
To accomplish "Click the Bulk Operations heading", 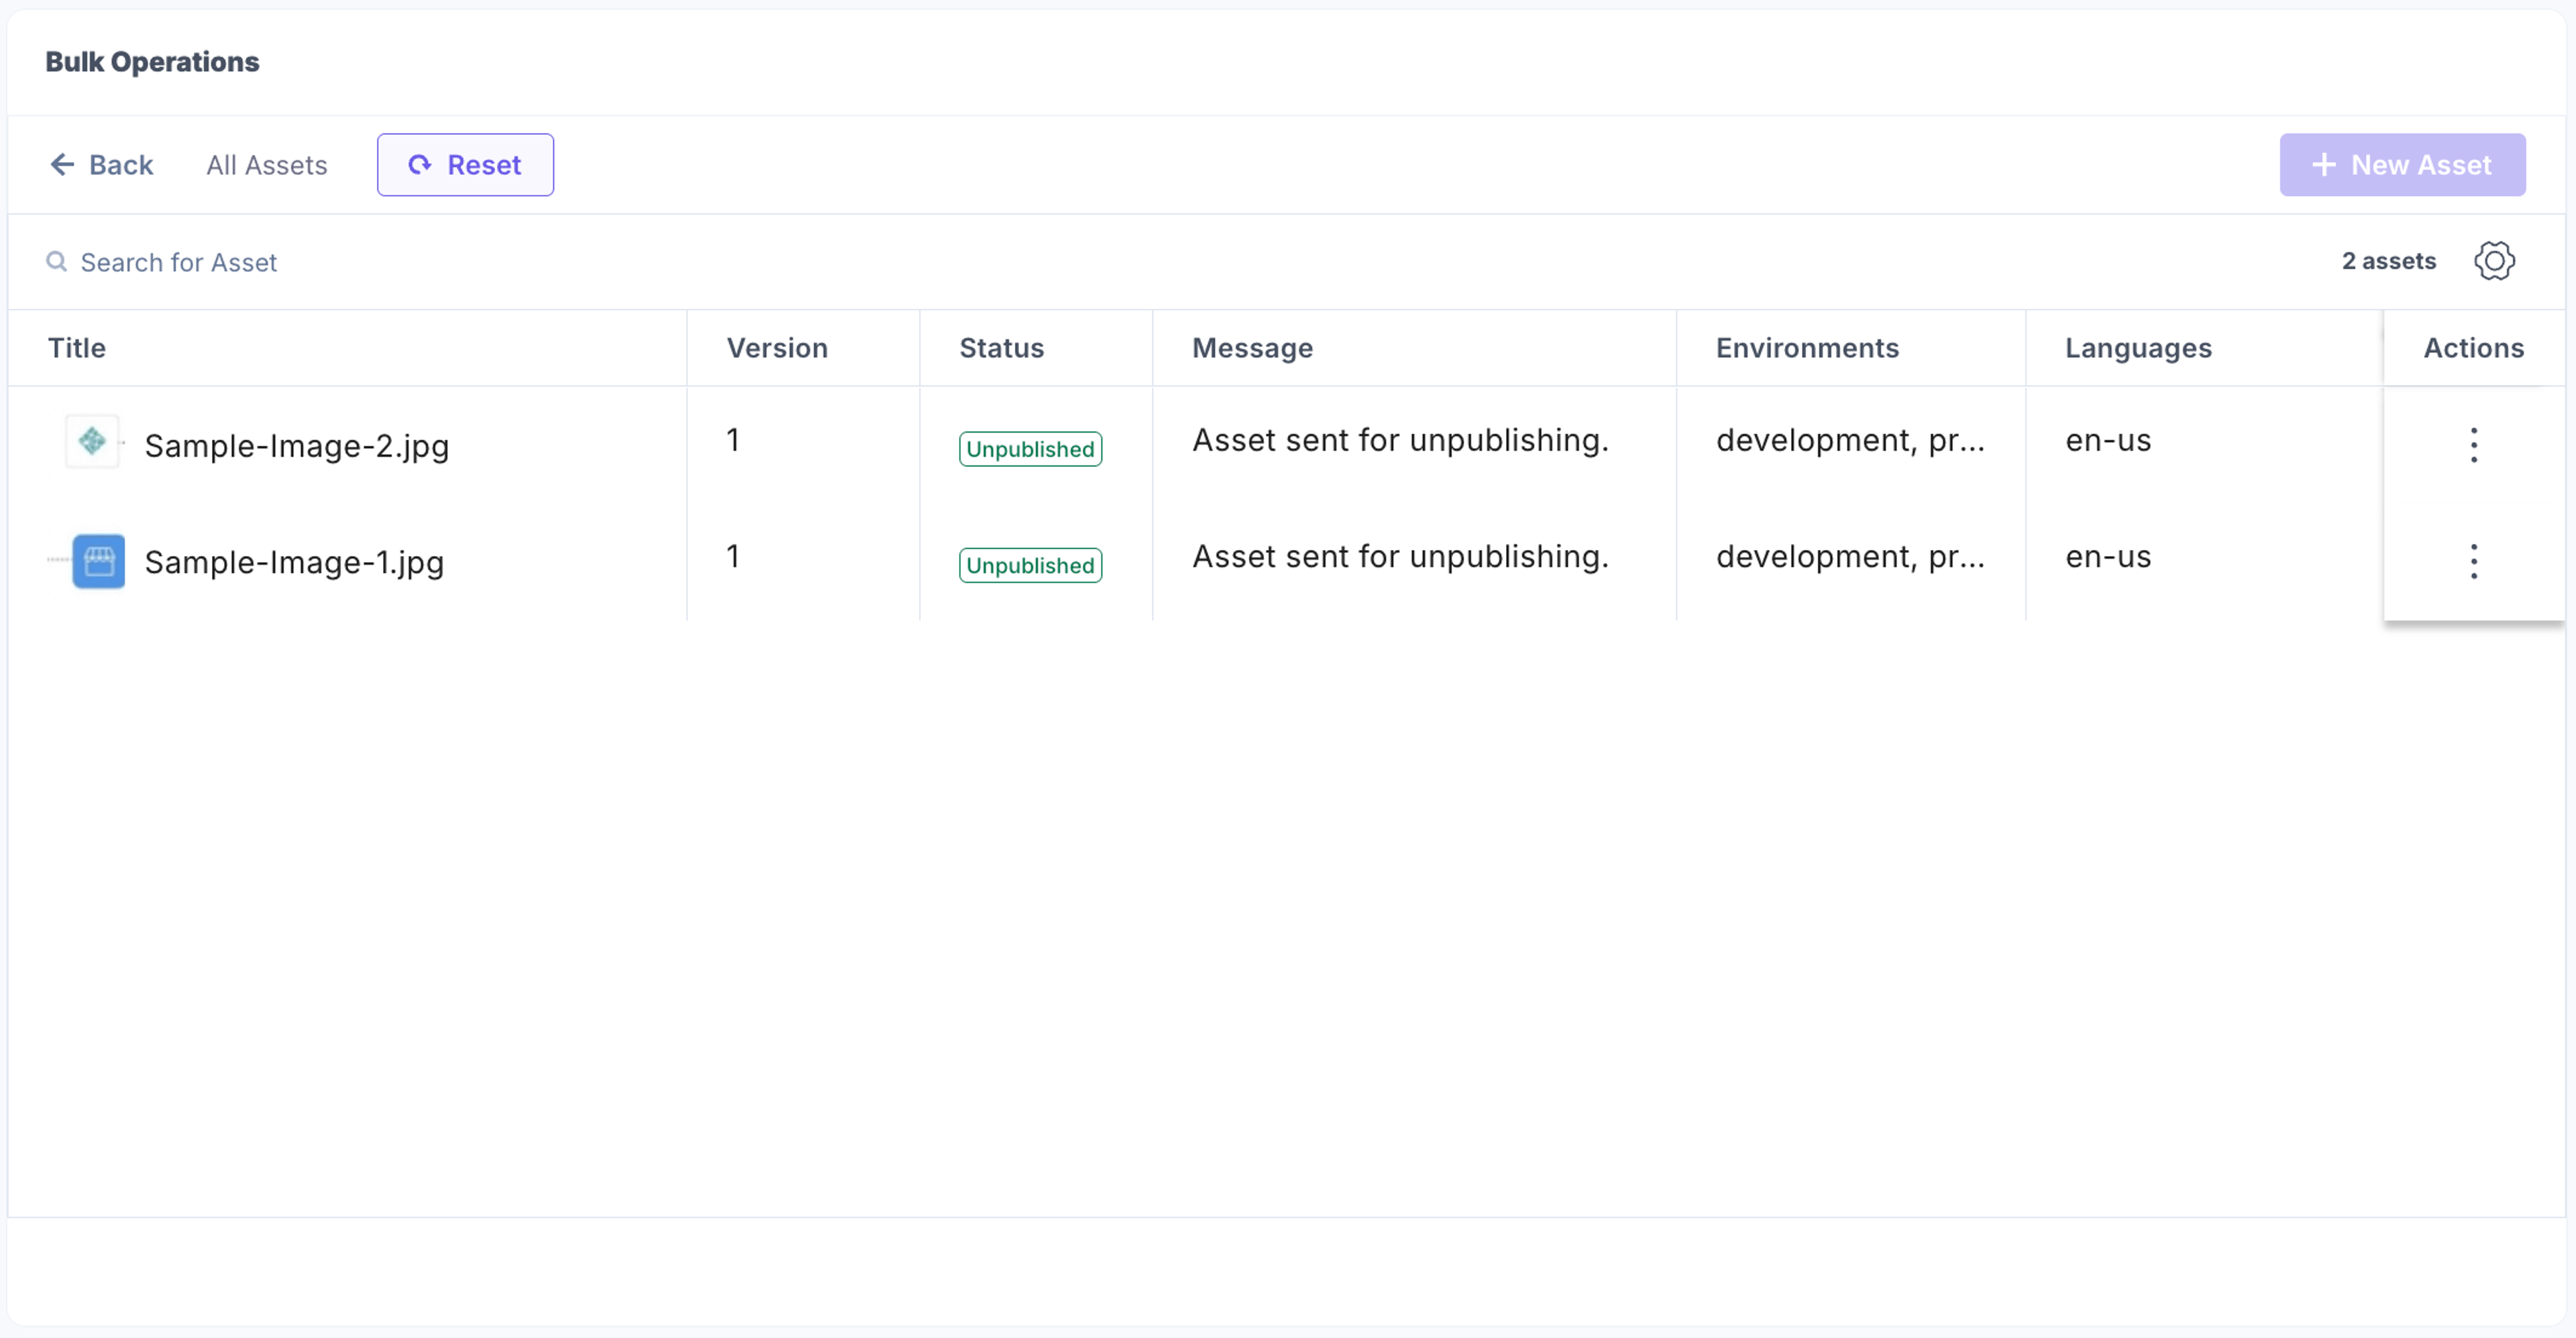I will coord(152,62).
